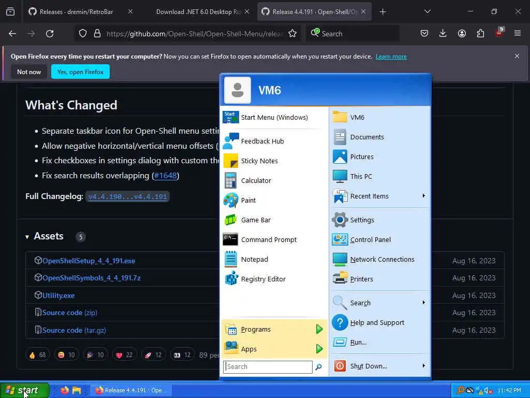Open Documents from start menu
The height and width of the screenshot is (398, 530).
[x=380, y=137]
